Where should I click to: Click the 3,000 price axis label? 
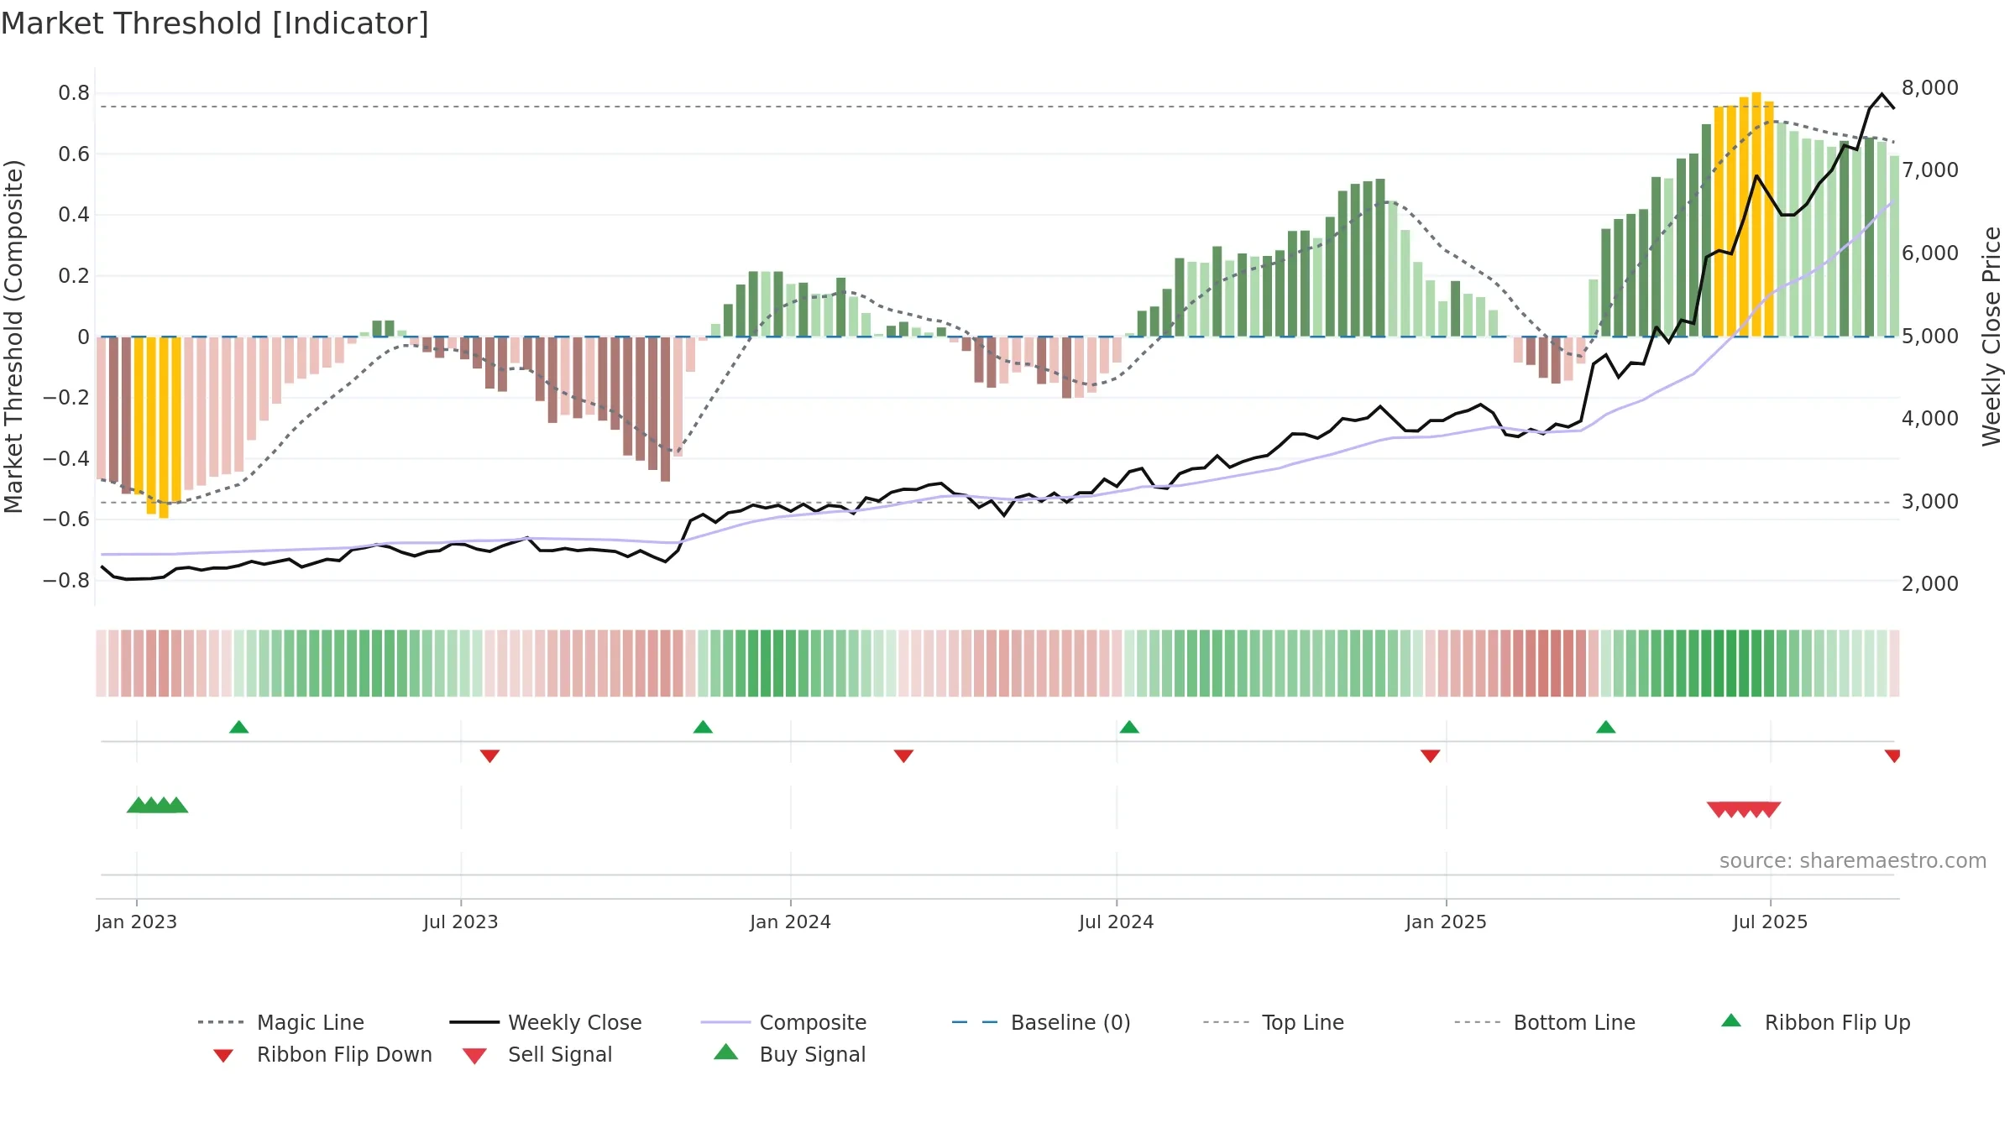point(1930,502)
